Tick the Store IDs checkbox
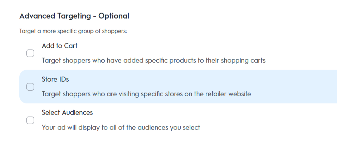 pos(30,87)
